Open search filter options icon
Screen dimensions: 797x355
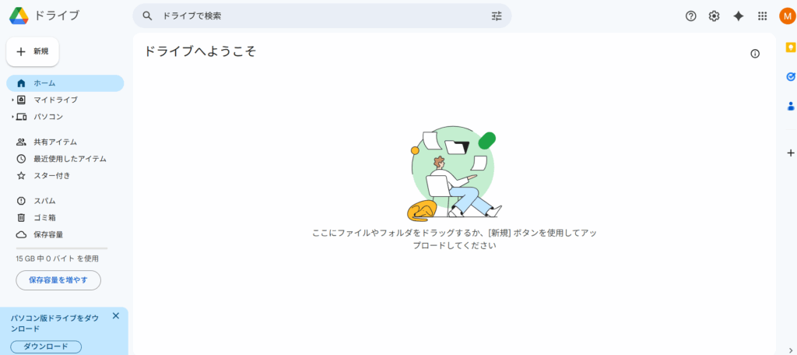coord(496,16)
